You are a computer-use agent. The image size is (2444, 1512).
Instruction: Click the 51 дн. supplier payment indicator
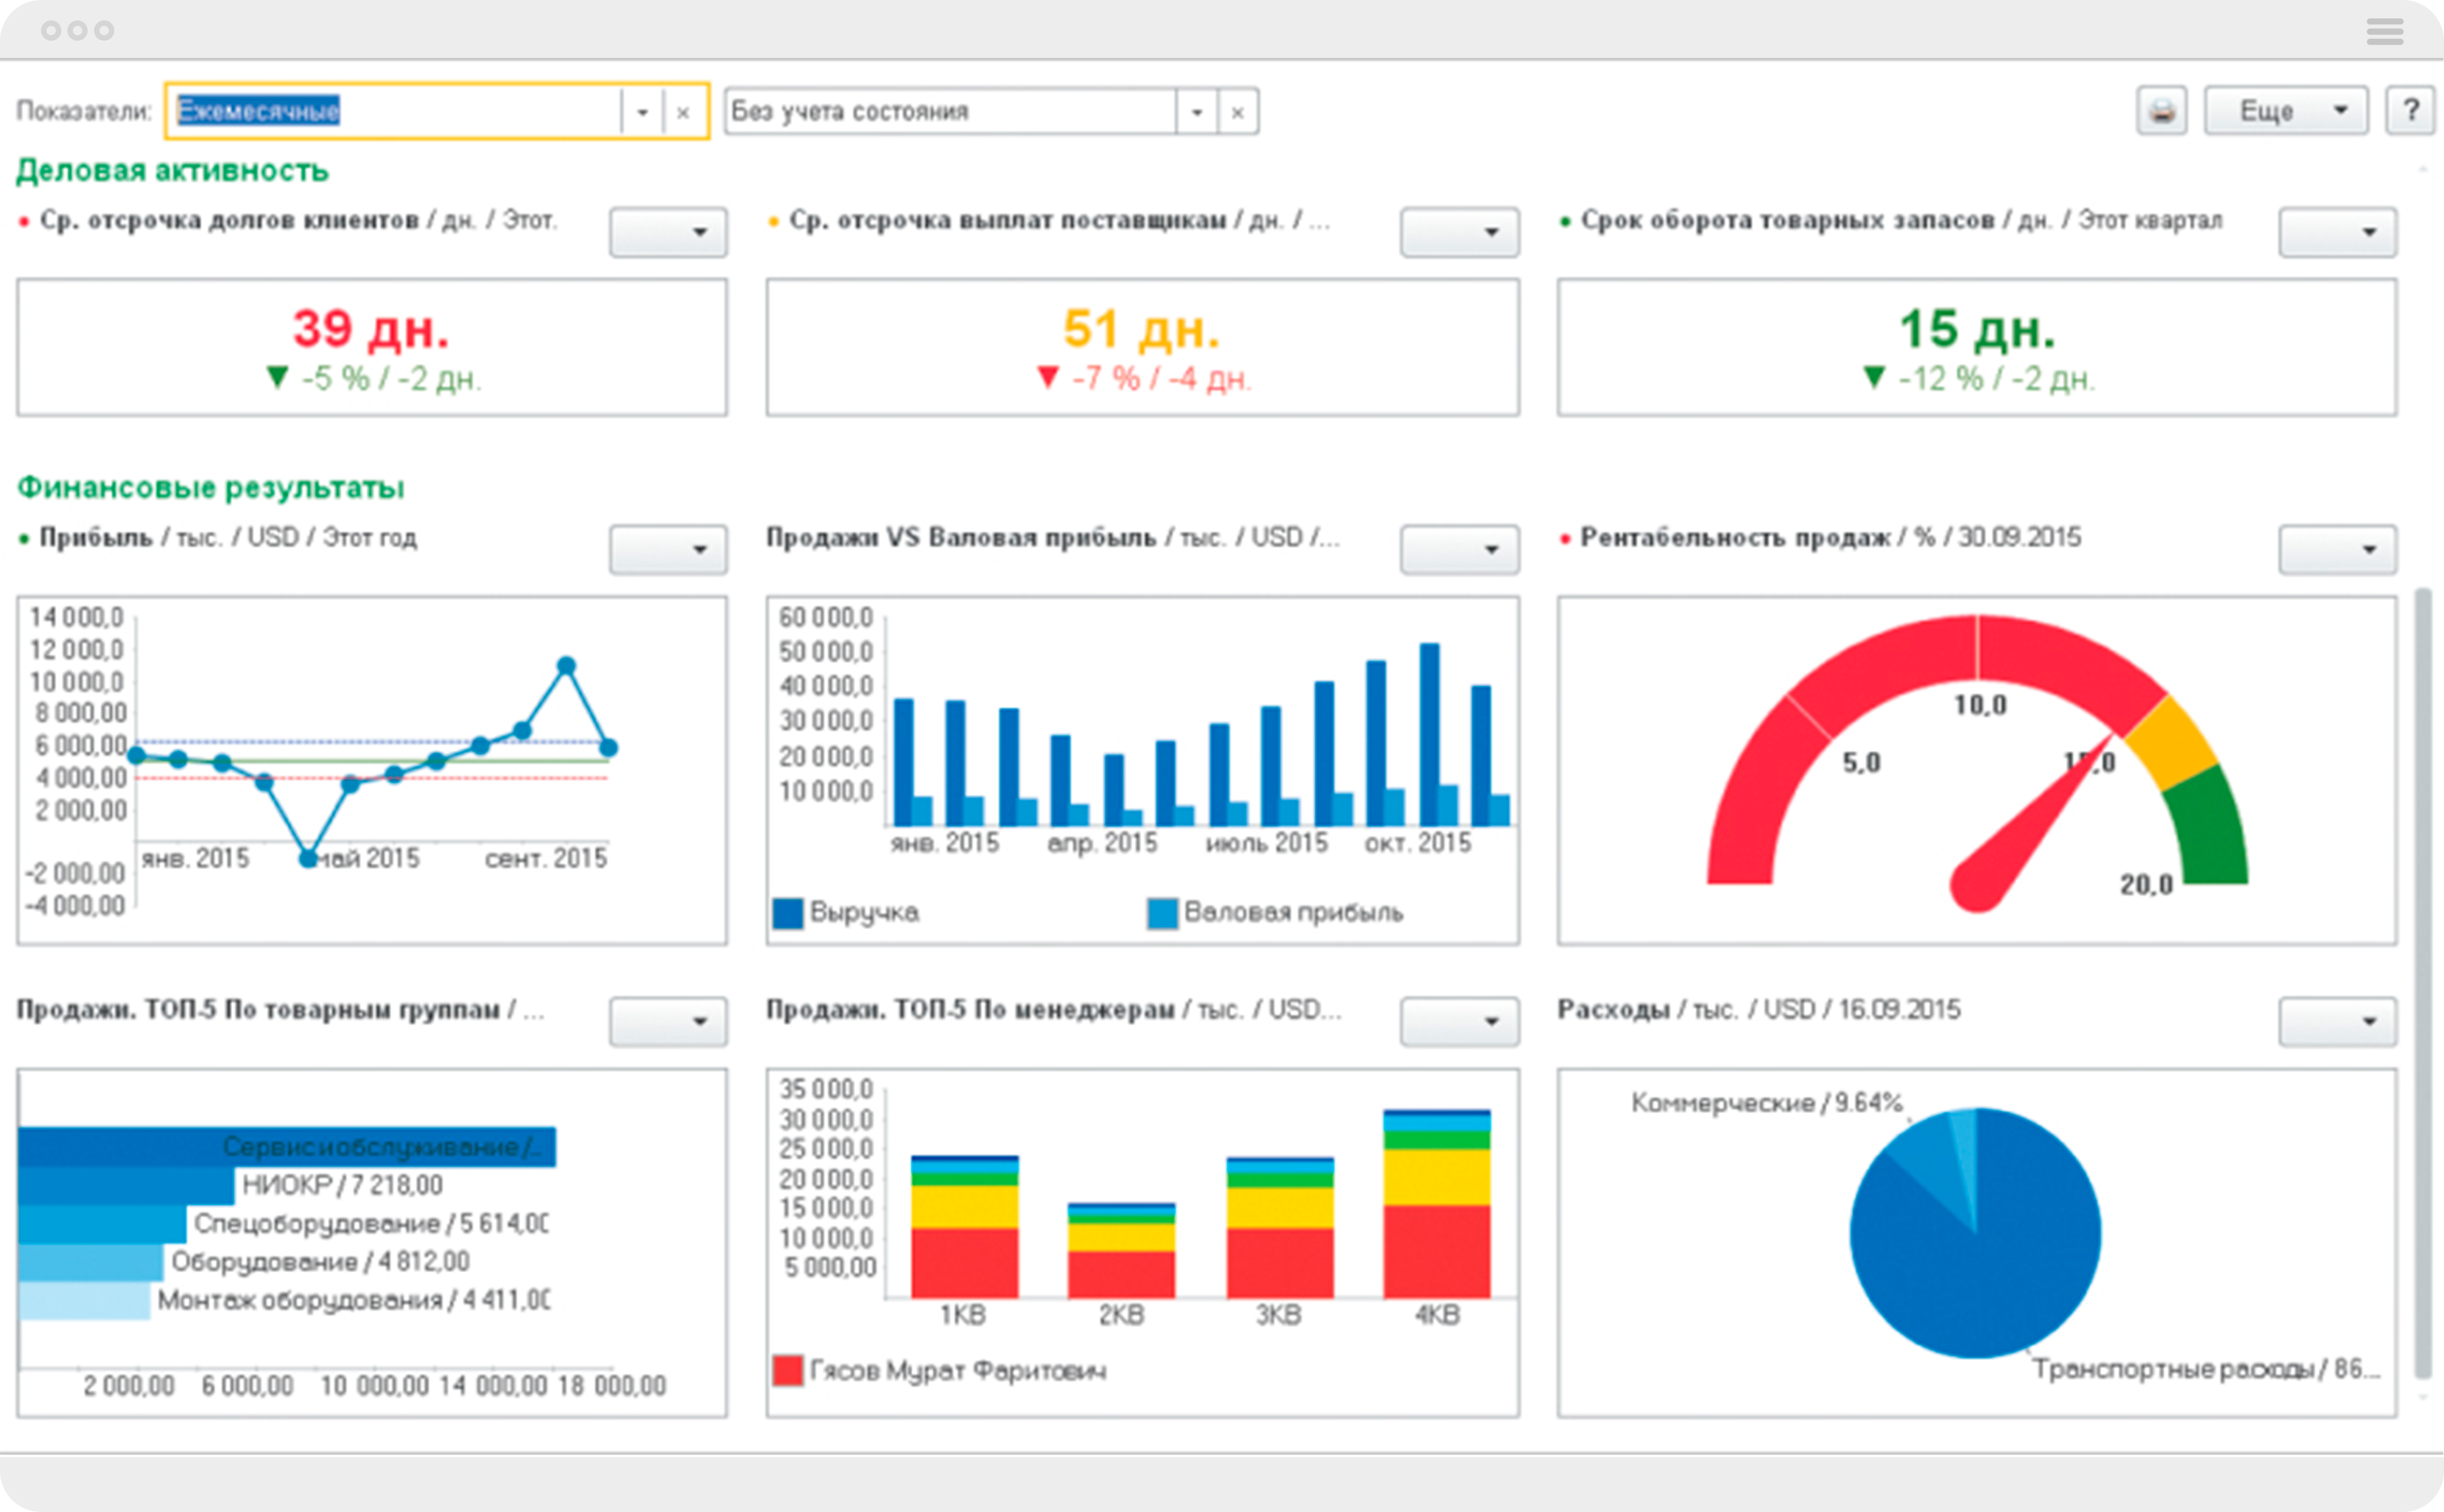click(1141, 329)
